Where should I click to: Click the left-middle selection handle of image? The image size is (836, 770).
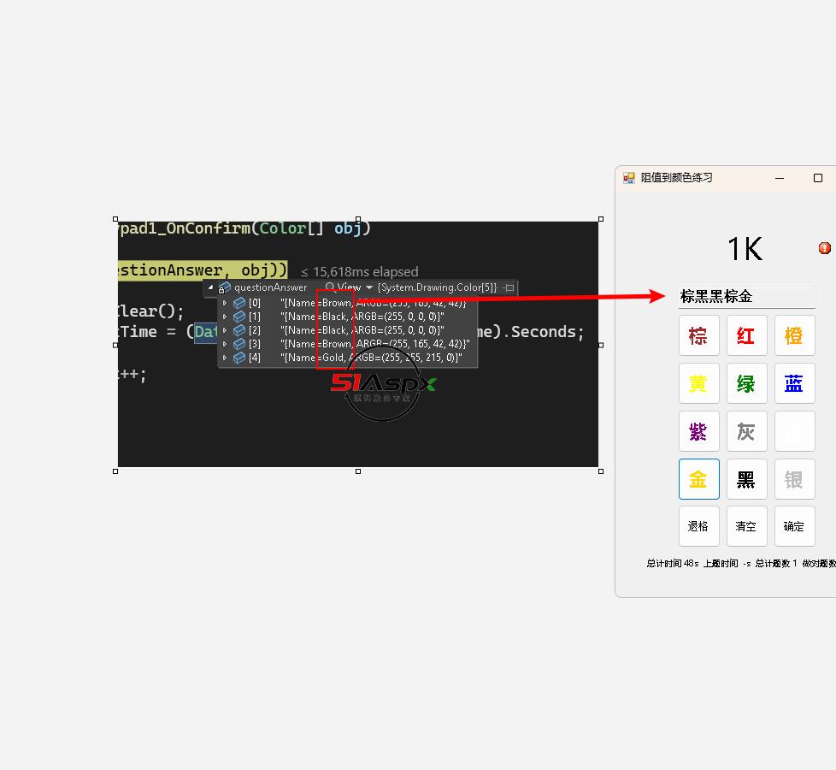[115, 346]
